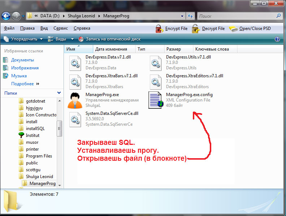286x216 pixels.
Task: Select the ManagerProg.exe person icon
Action: [x=75, y=100]
